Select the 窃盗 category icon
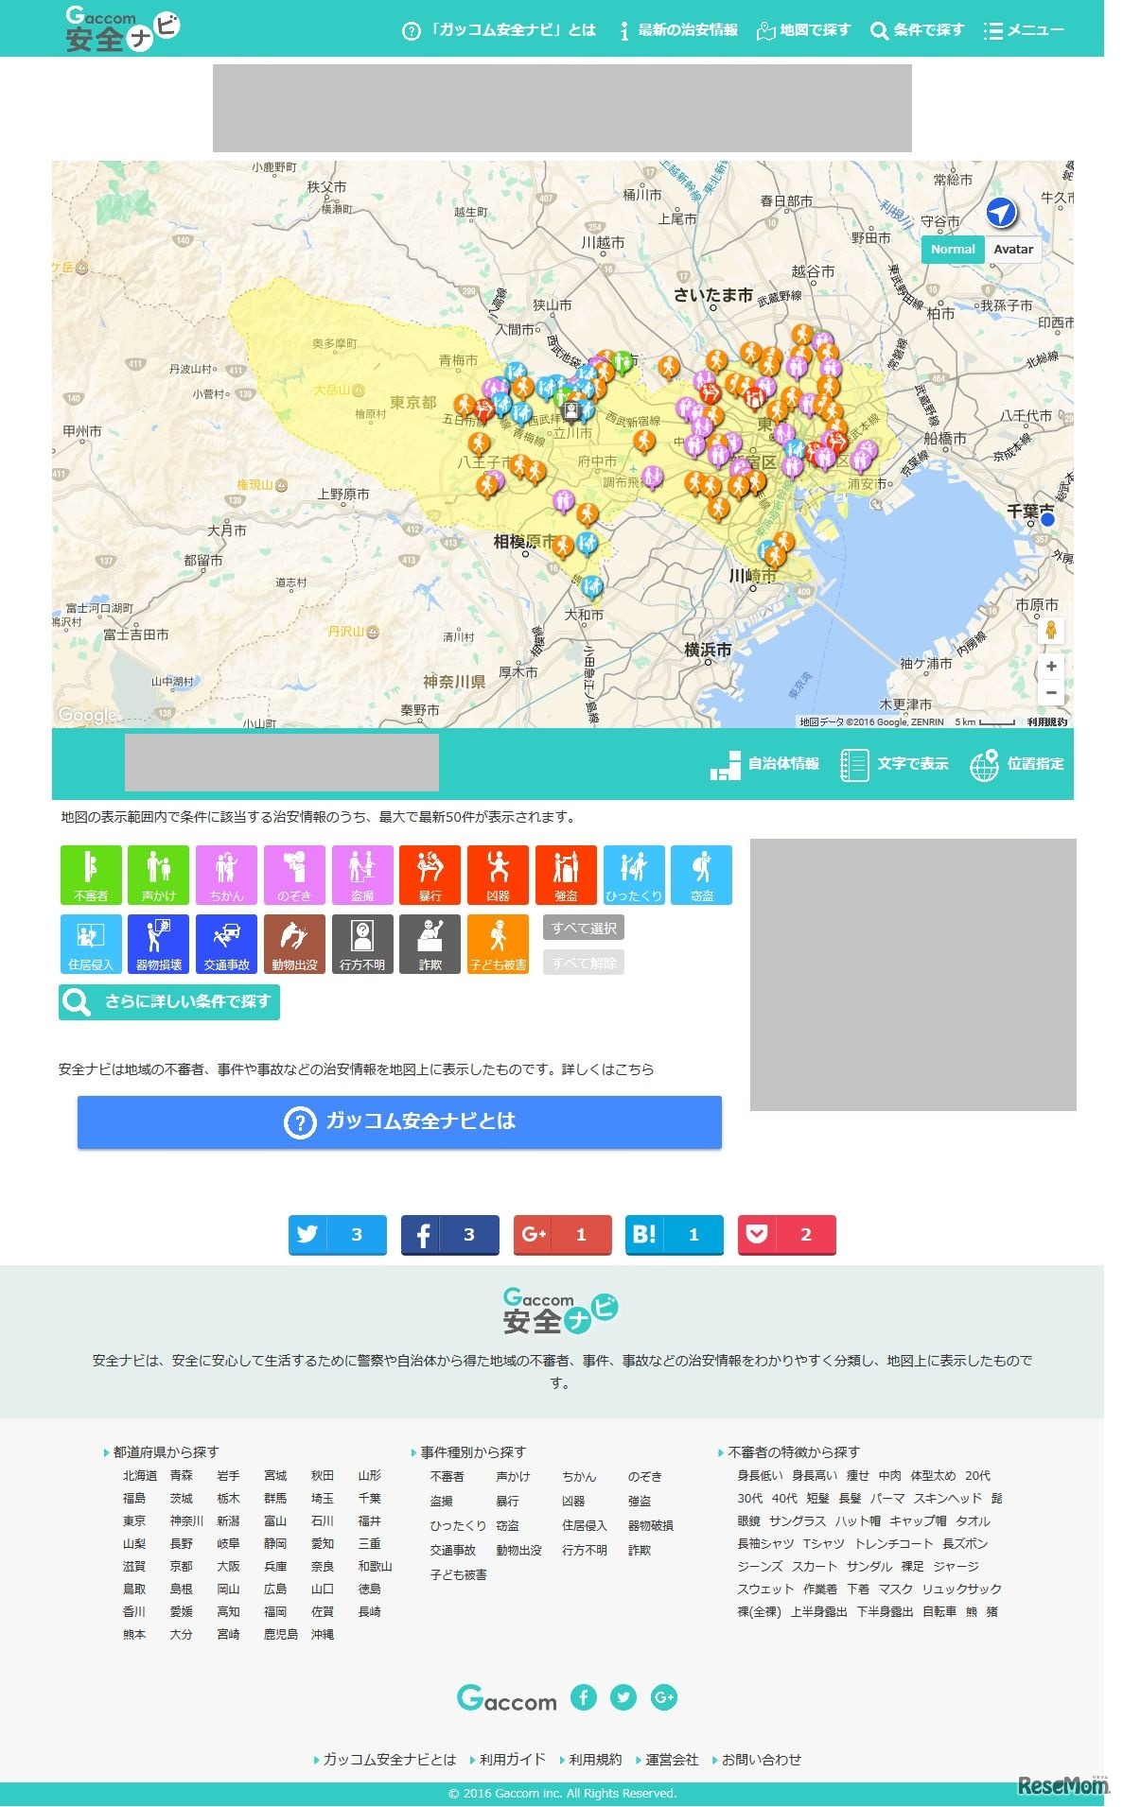Image resolution: width=1123 pixels, height=1807 pixels. click(702, 875)
